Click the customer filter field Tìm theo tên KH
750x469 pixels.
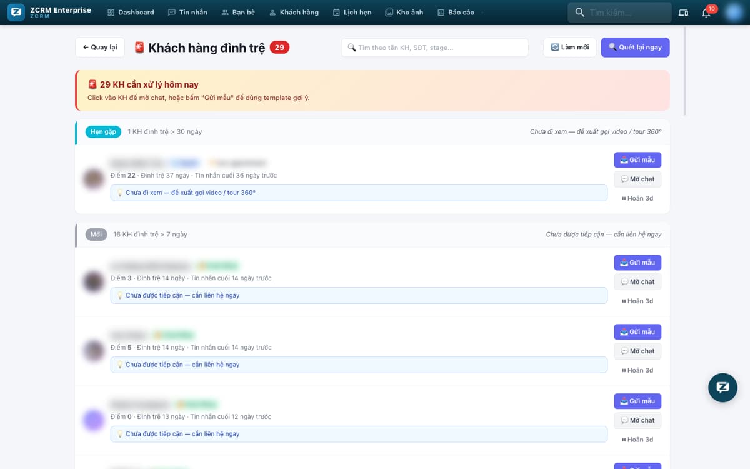434,48
